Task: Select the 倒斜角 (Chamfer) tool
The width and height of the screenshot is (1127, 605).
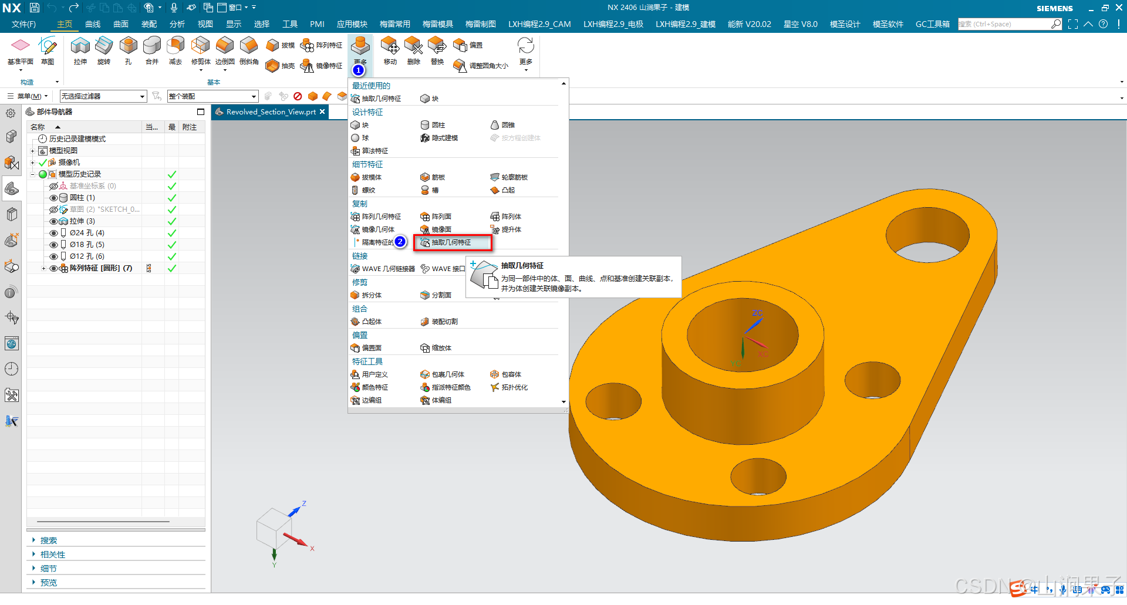Action: click(249, 50)
